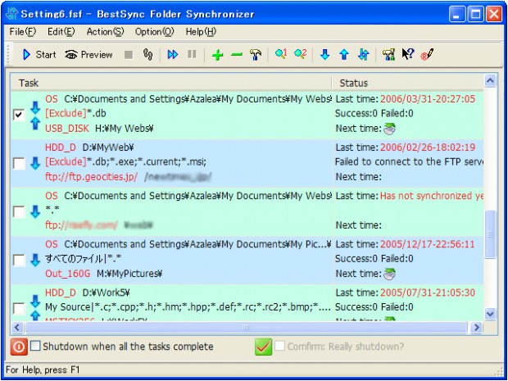Click sync direction arrows of USB_DISK task
Viewport: 508px width, 381px height.
35,116
